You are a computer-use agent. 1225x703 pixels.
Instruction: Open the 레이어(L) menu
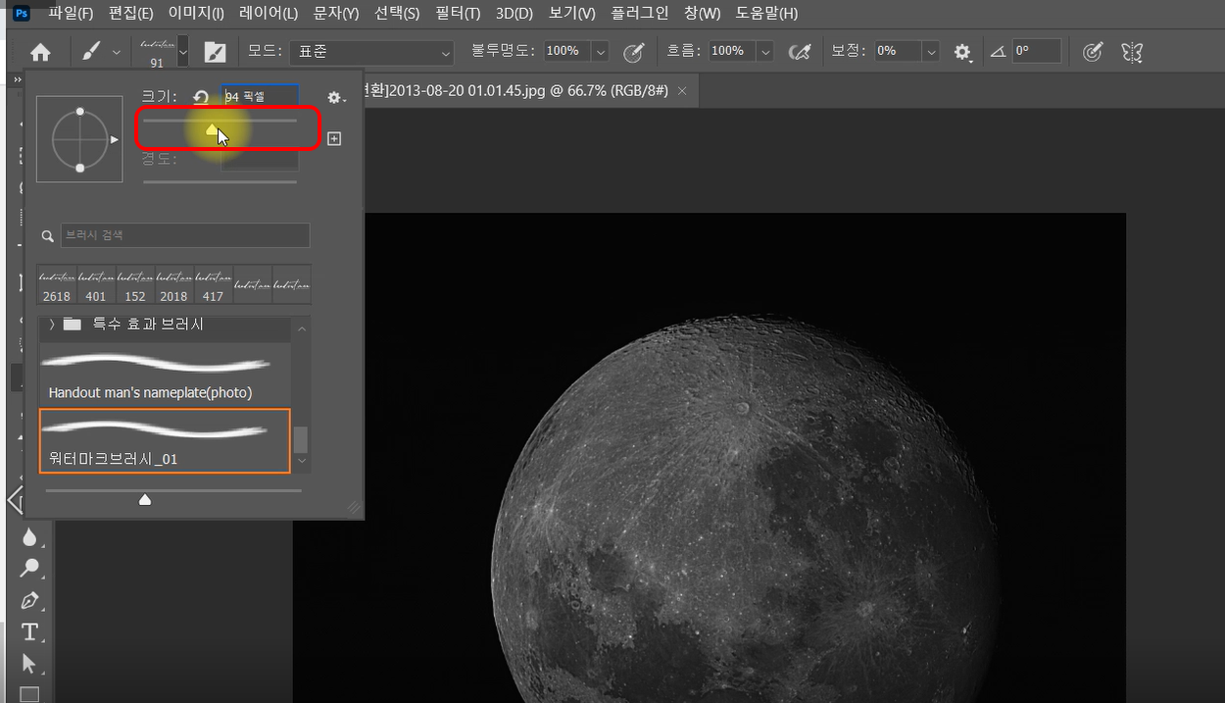click(269, 14)
